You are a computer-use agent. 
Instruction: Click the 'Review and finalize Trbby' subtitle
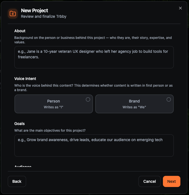click(44, 16)
